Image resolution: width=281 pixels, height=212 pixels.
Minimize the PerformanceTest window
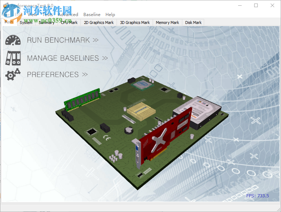point(240,5)
